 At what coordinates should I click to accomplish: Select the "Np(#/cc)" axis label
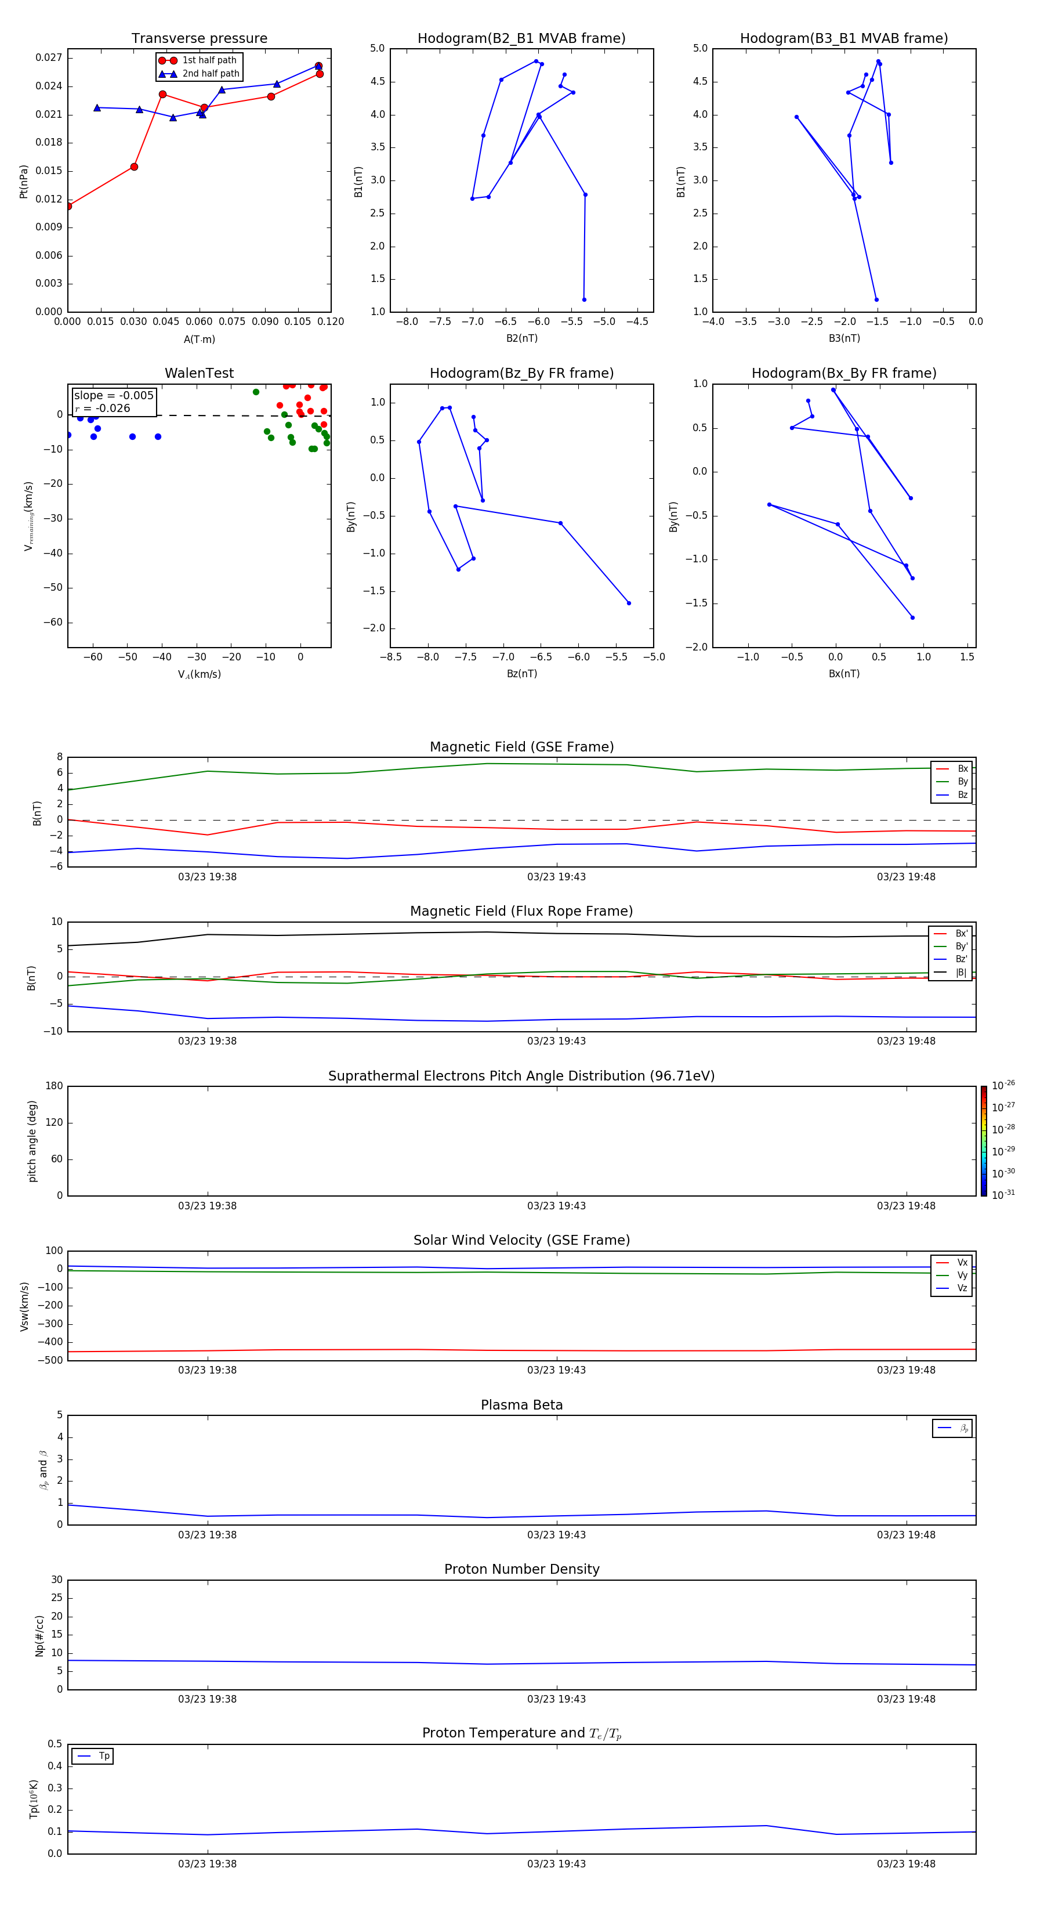tap(39, 1635)
